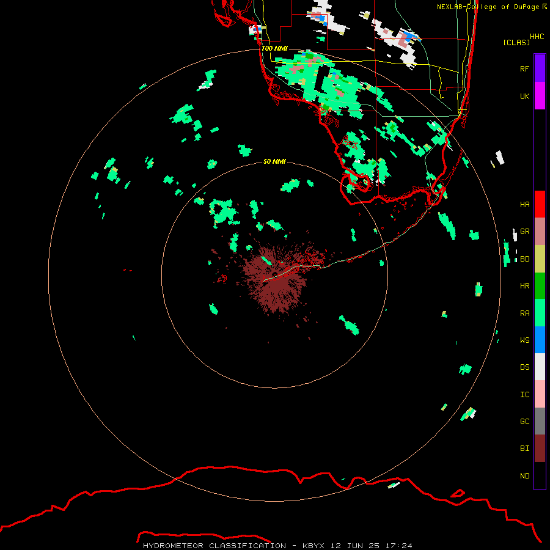Image resolution: width=550 pixels, height=550 pixels.
Task: Click the brown biological clutter at radar center
Action: tap(276, 279)
